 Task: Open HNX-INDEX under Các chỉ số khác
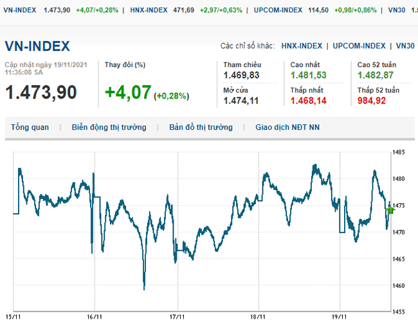(301, 46)
